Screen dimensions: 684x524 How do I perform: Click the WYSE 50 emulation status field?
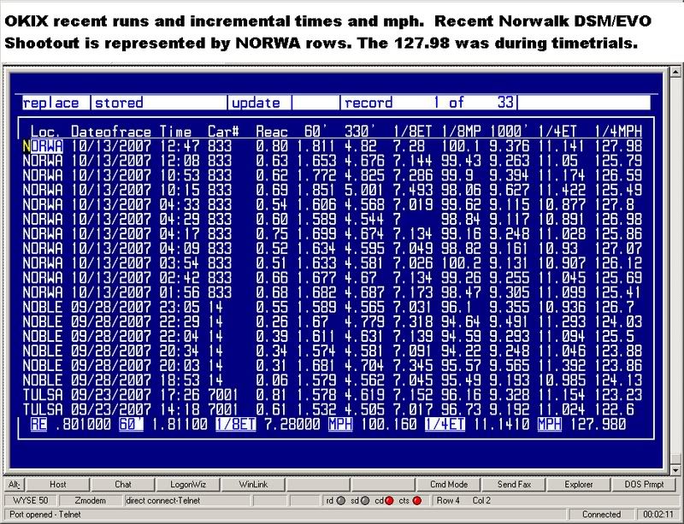30,500
